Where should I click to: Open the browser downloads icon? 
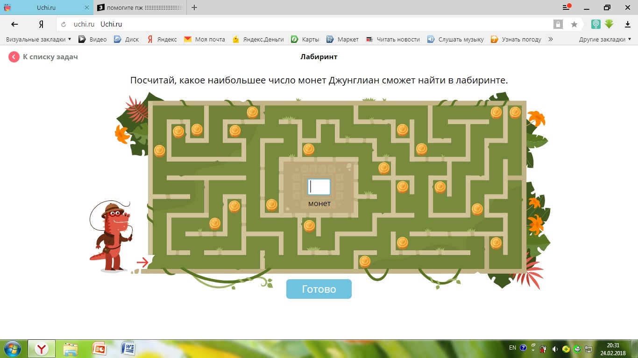point(628,24)
